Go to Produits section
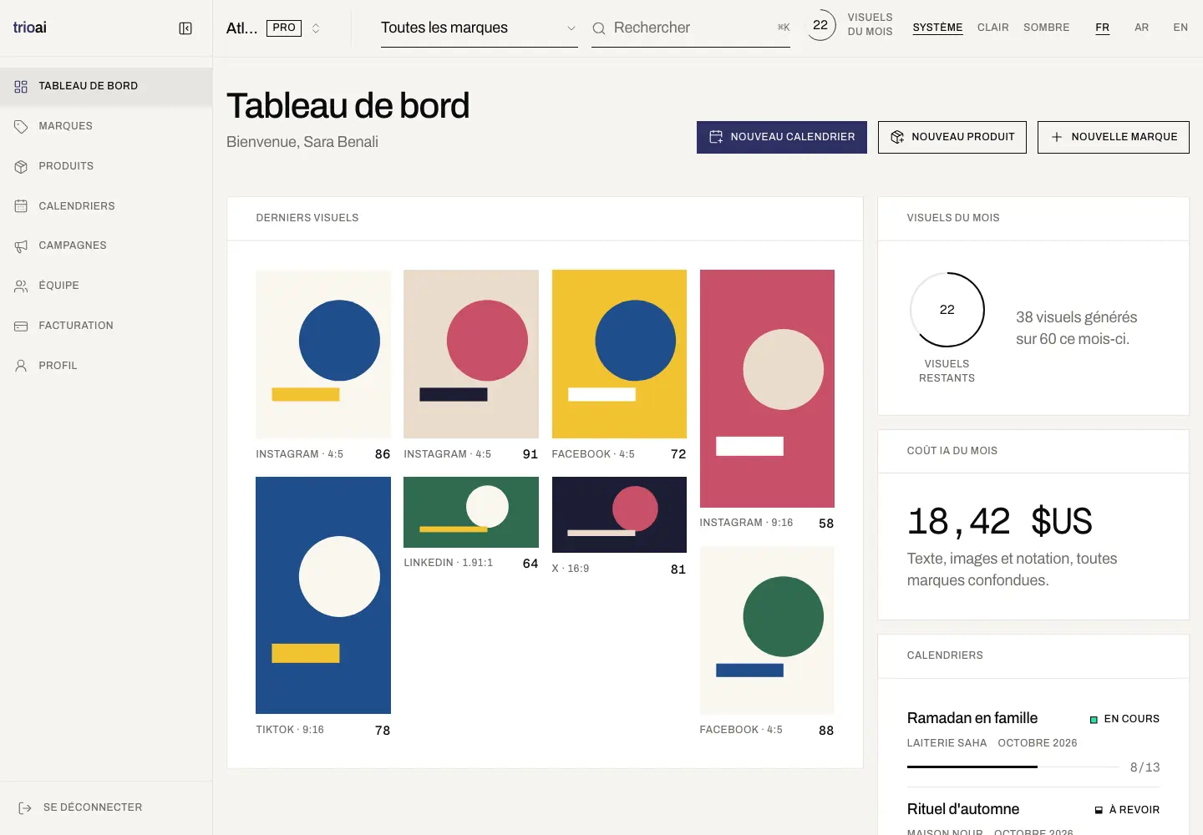1203x835 pixels. tap(106, 166)
